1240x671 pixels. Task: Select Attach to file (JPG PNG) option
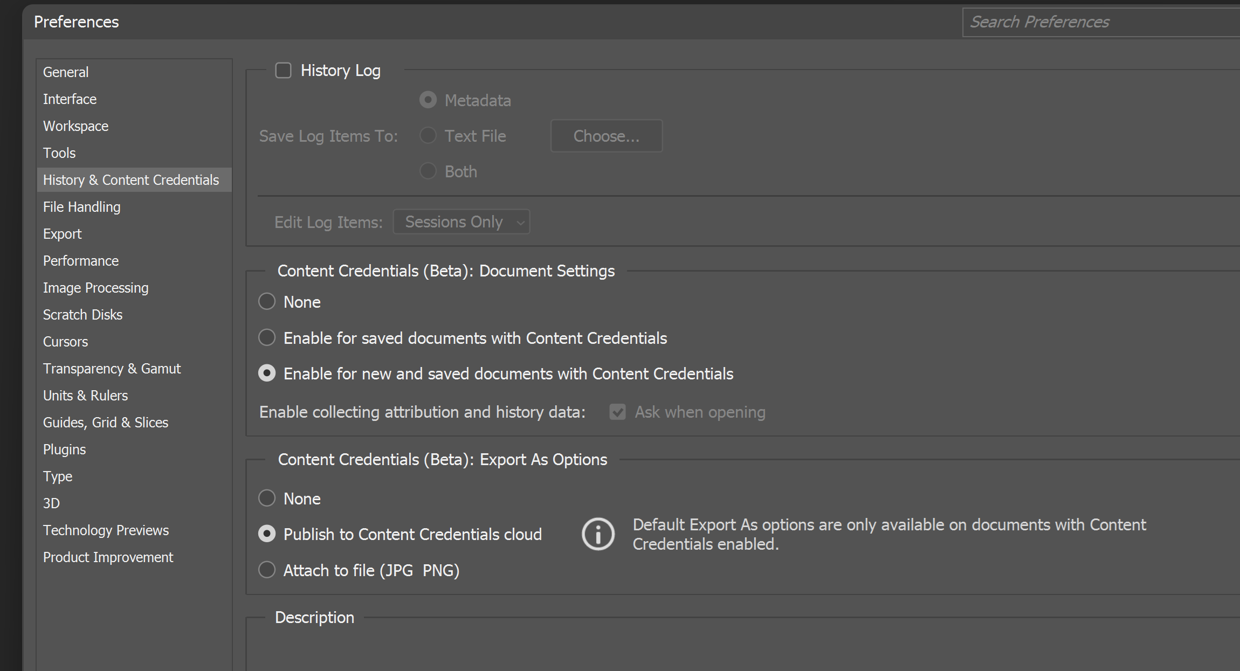pos(267,570)
